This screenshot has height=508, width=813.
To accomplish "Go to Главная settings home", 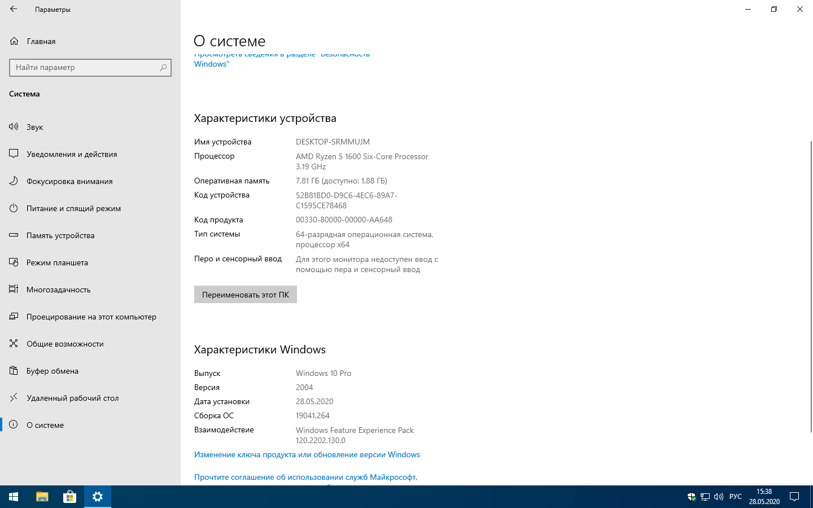I will [90, 41].
